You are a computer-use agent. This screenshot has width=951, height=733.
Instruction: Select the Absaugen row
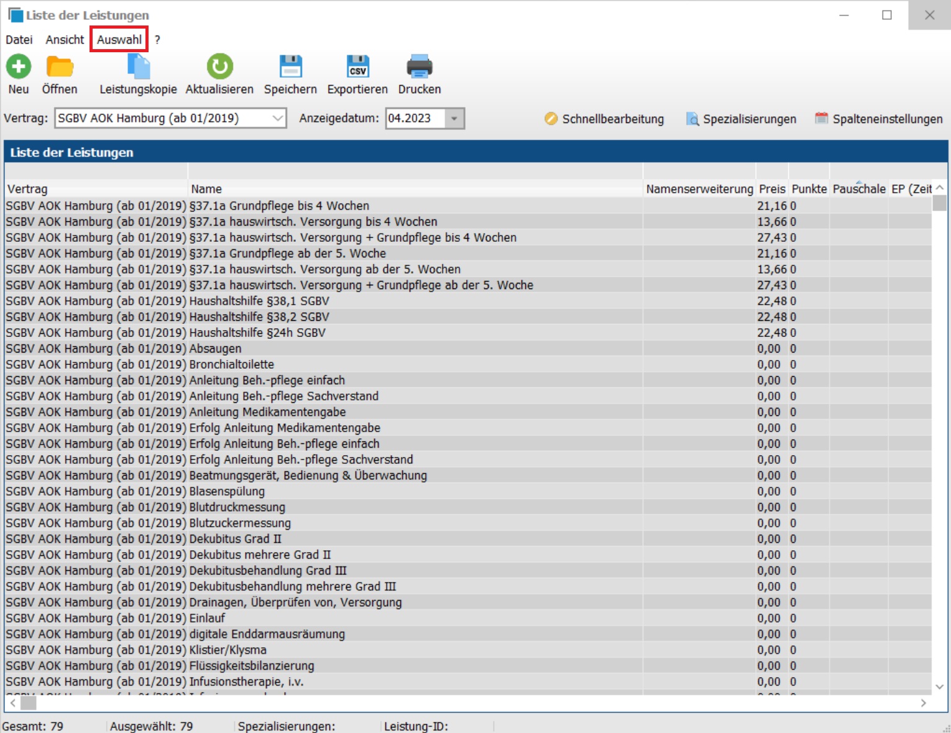pyautogui.click(x=468, y=349)
